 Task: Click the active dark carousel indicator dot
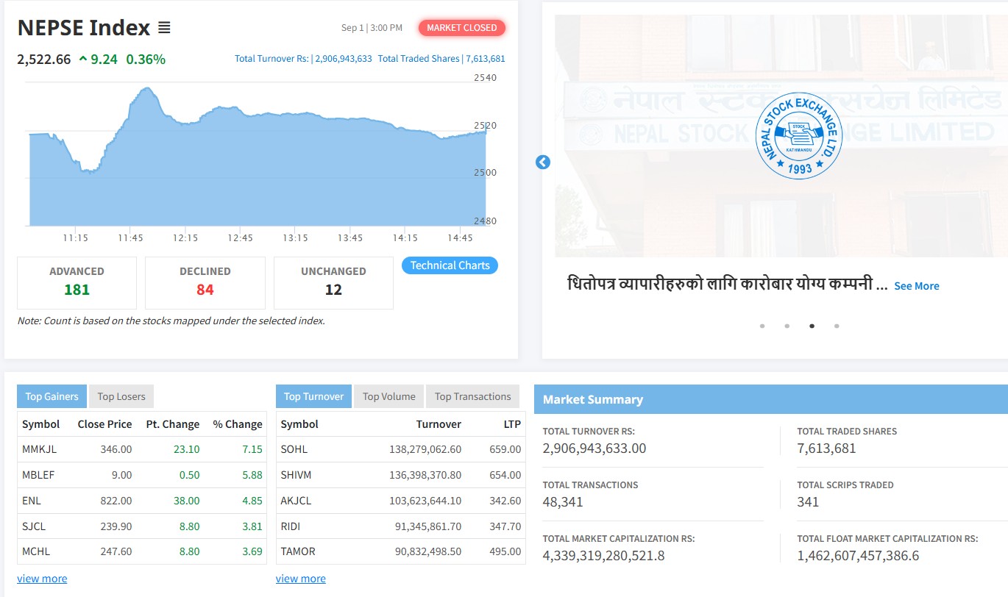click(x=812, y=326)
